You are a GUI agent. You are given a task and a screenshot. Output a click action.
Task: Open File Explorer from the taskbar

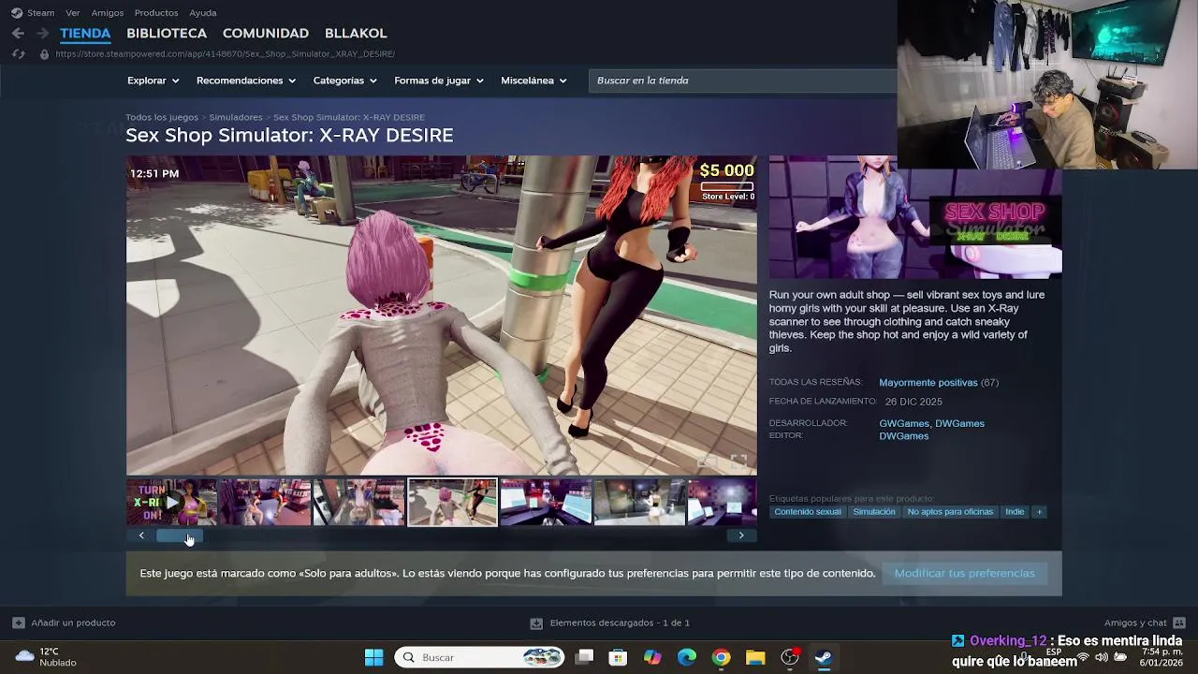click(x=755, y=657)
